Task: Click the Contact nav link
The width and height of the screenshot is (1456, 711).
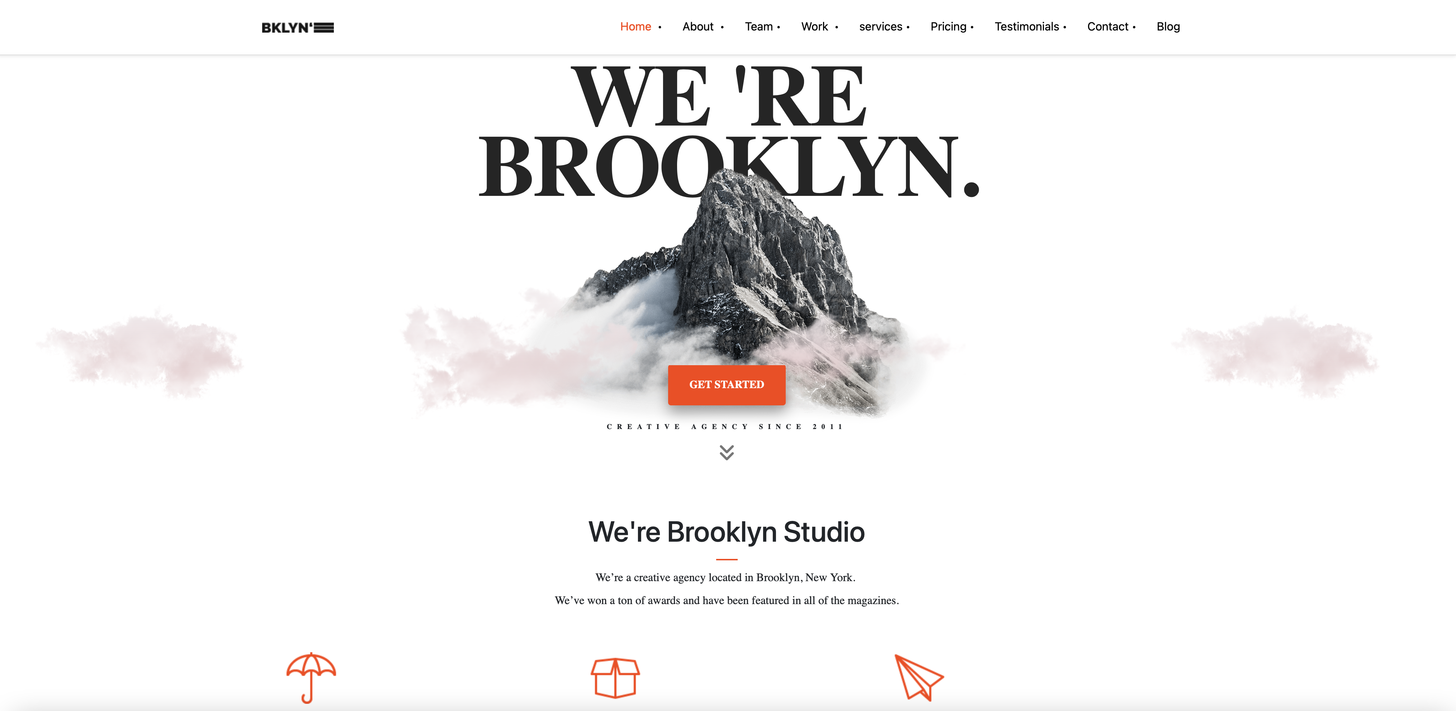Action: pyautogui.click(x=1107, y=27)
